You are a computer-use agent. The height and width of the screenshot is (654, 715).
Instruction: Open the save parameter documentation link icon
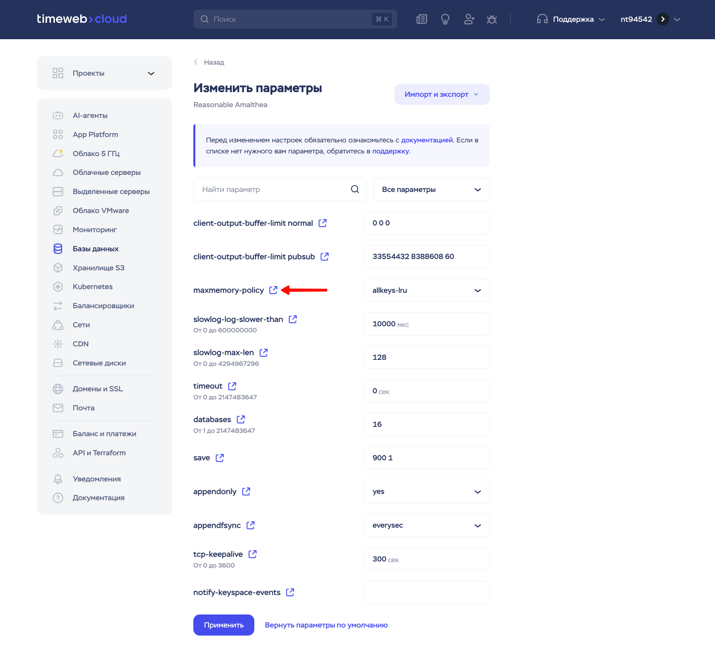[219, 458]
